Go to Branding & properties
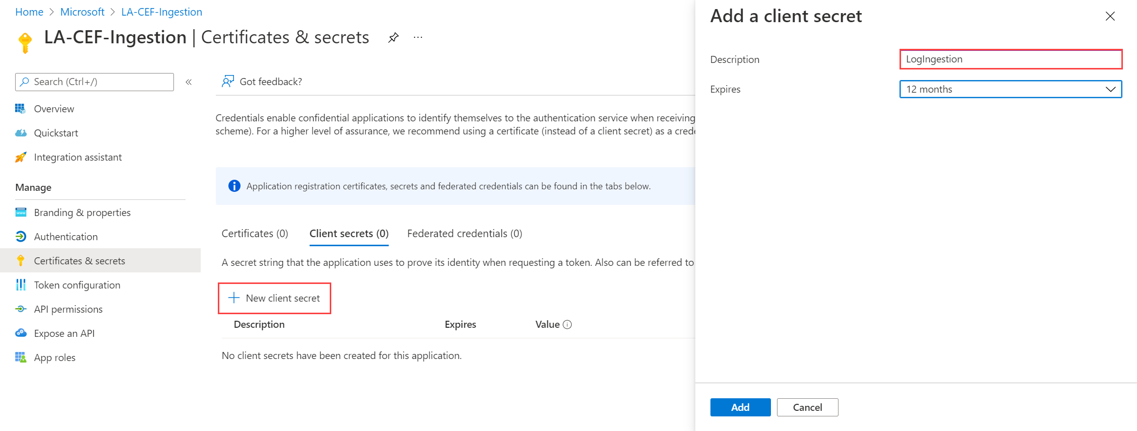The height and width of the screenshot is (431, 1137). point(82,212)
